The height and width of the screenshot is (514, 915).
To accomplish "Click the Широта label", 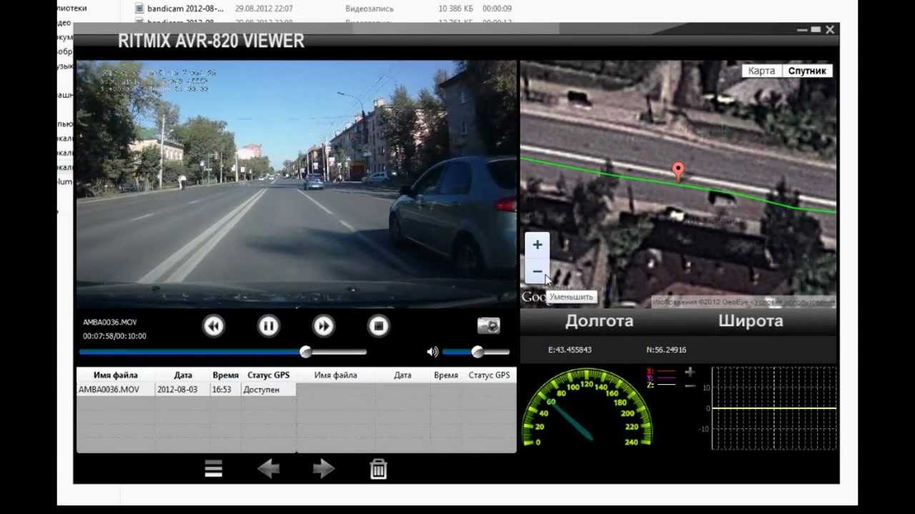I will coord(751,321).
